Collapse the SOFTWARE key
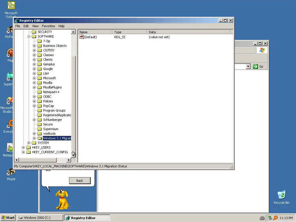This screenshot has height=222, width=296. click(29, 36)
